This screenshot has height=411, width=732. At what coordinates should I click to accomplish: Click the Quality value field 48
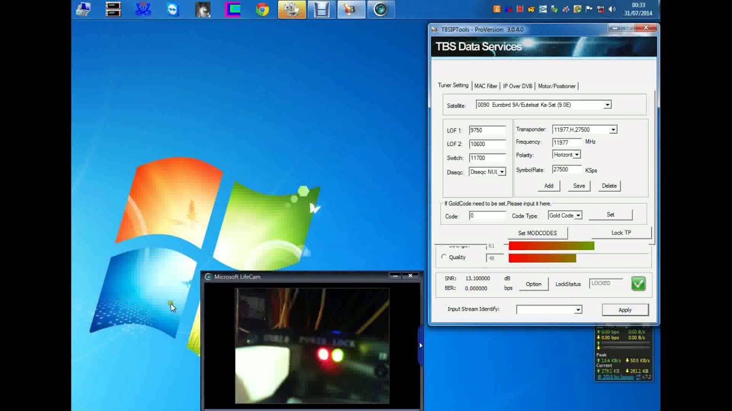[x=495, y=258]
